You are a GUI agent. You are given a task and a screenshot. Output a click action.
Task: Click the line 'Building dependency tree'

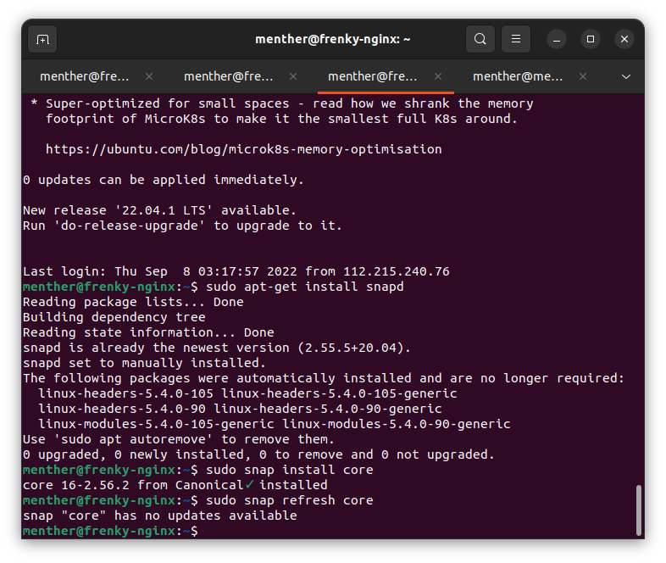114,317
